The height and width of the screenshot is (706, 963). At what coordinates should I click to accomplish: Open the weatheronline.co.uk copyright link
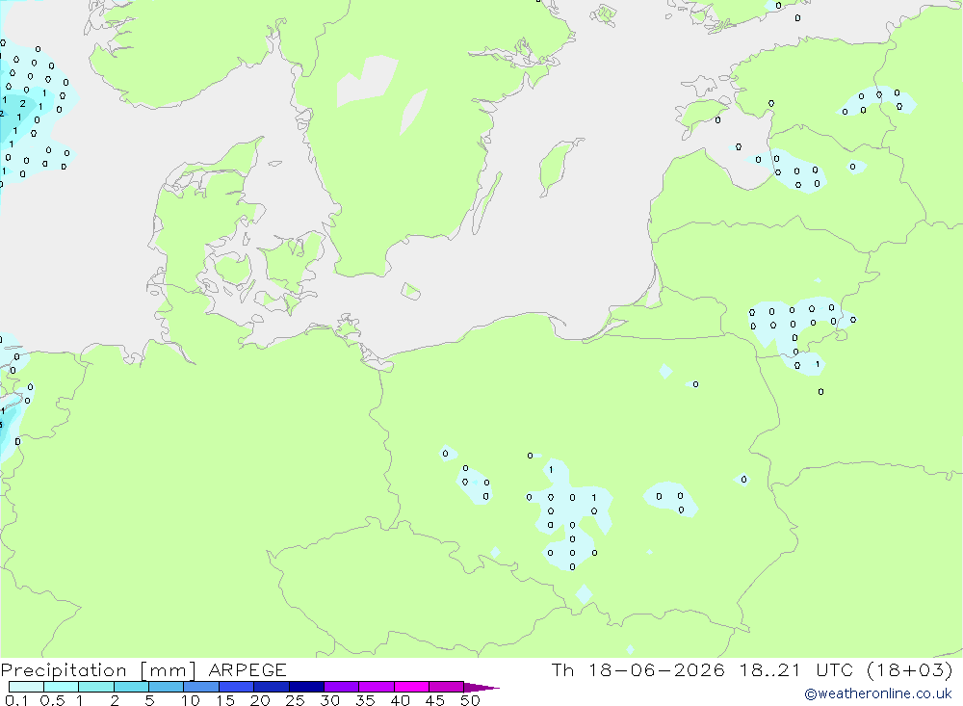point(878,693)
